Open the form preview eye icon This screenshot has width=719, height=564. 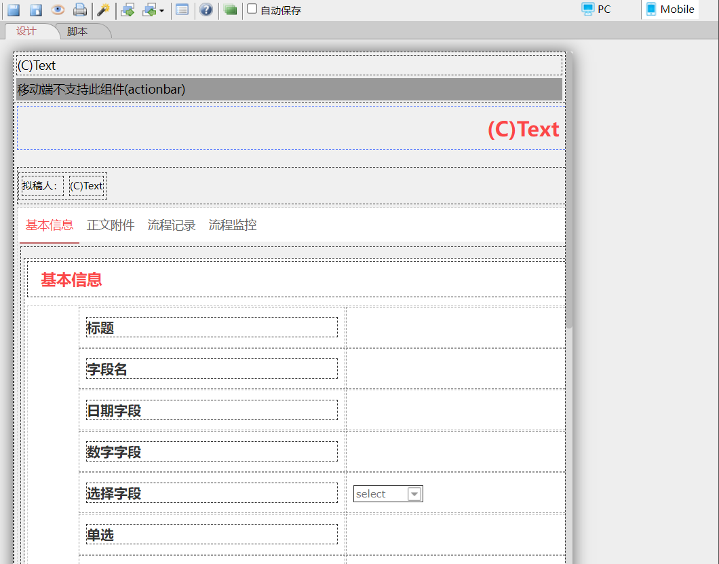tap(58, 10)
